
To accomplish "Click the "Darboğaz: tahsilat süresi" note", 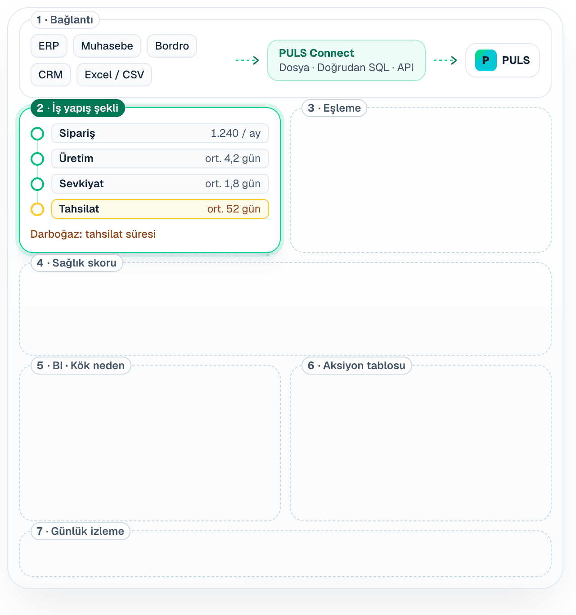I will pos(93,234).
